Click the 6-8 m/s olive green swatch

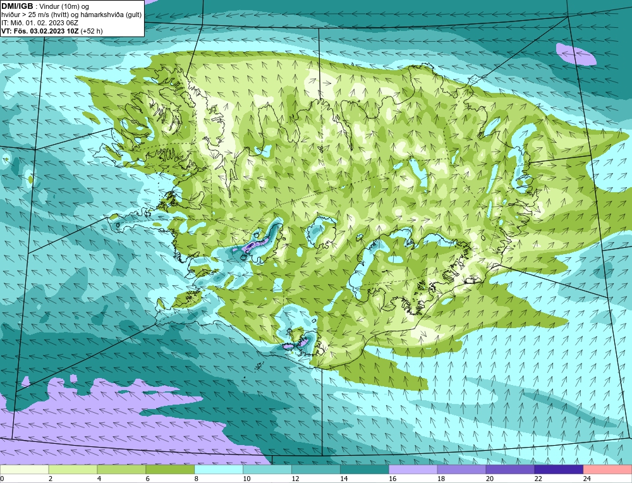click(170, 470)
